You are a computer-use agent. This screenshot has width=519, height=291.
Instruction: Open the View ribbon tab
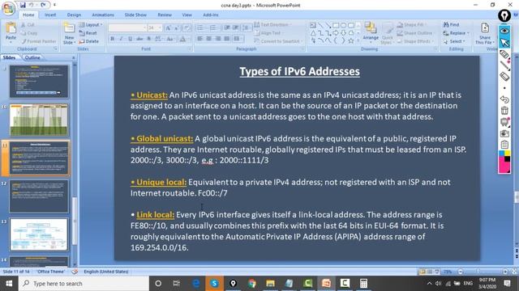[x=187, y=15]
